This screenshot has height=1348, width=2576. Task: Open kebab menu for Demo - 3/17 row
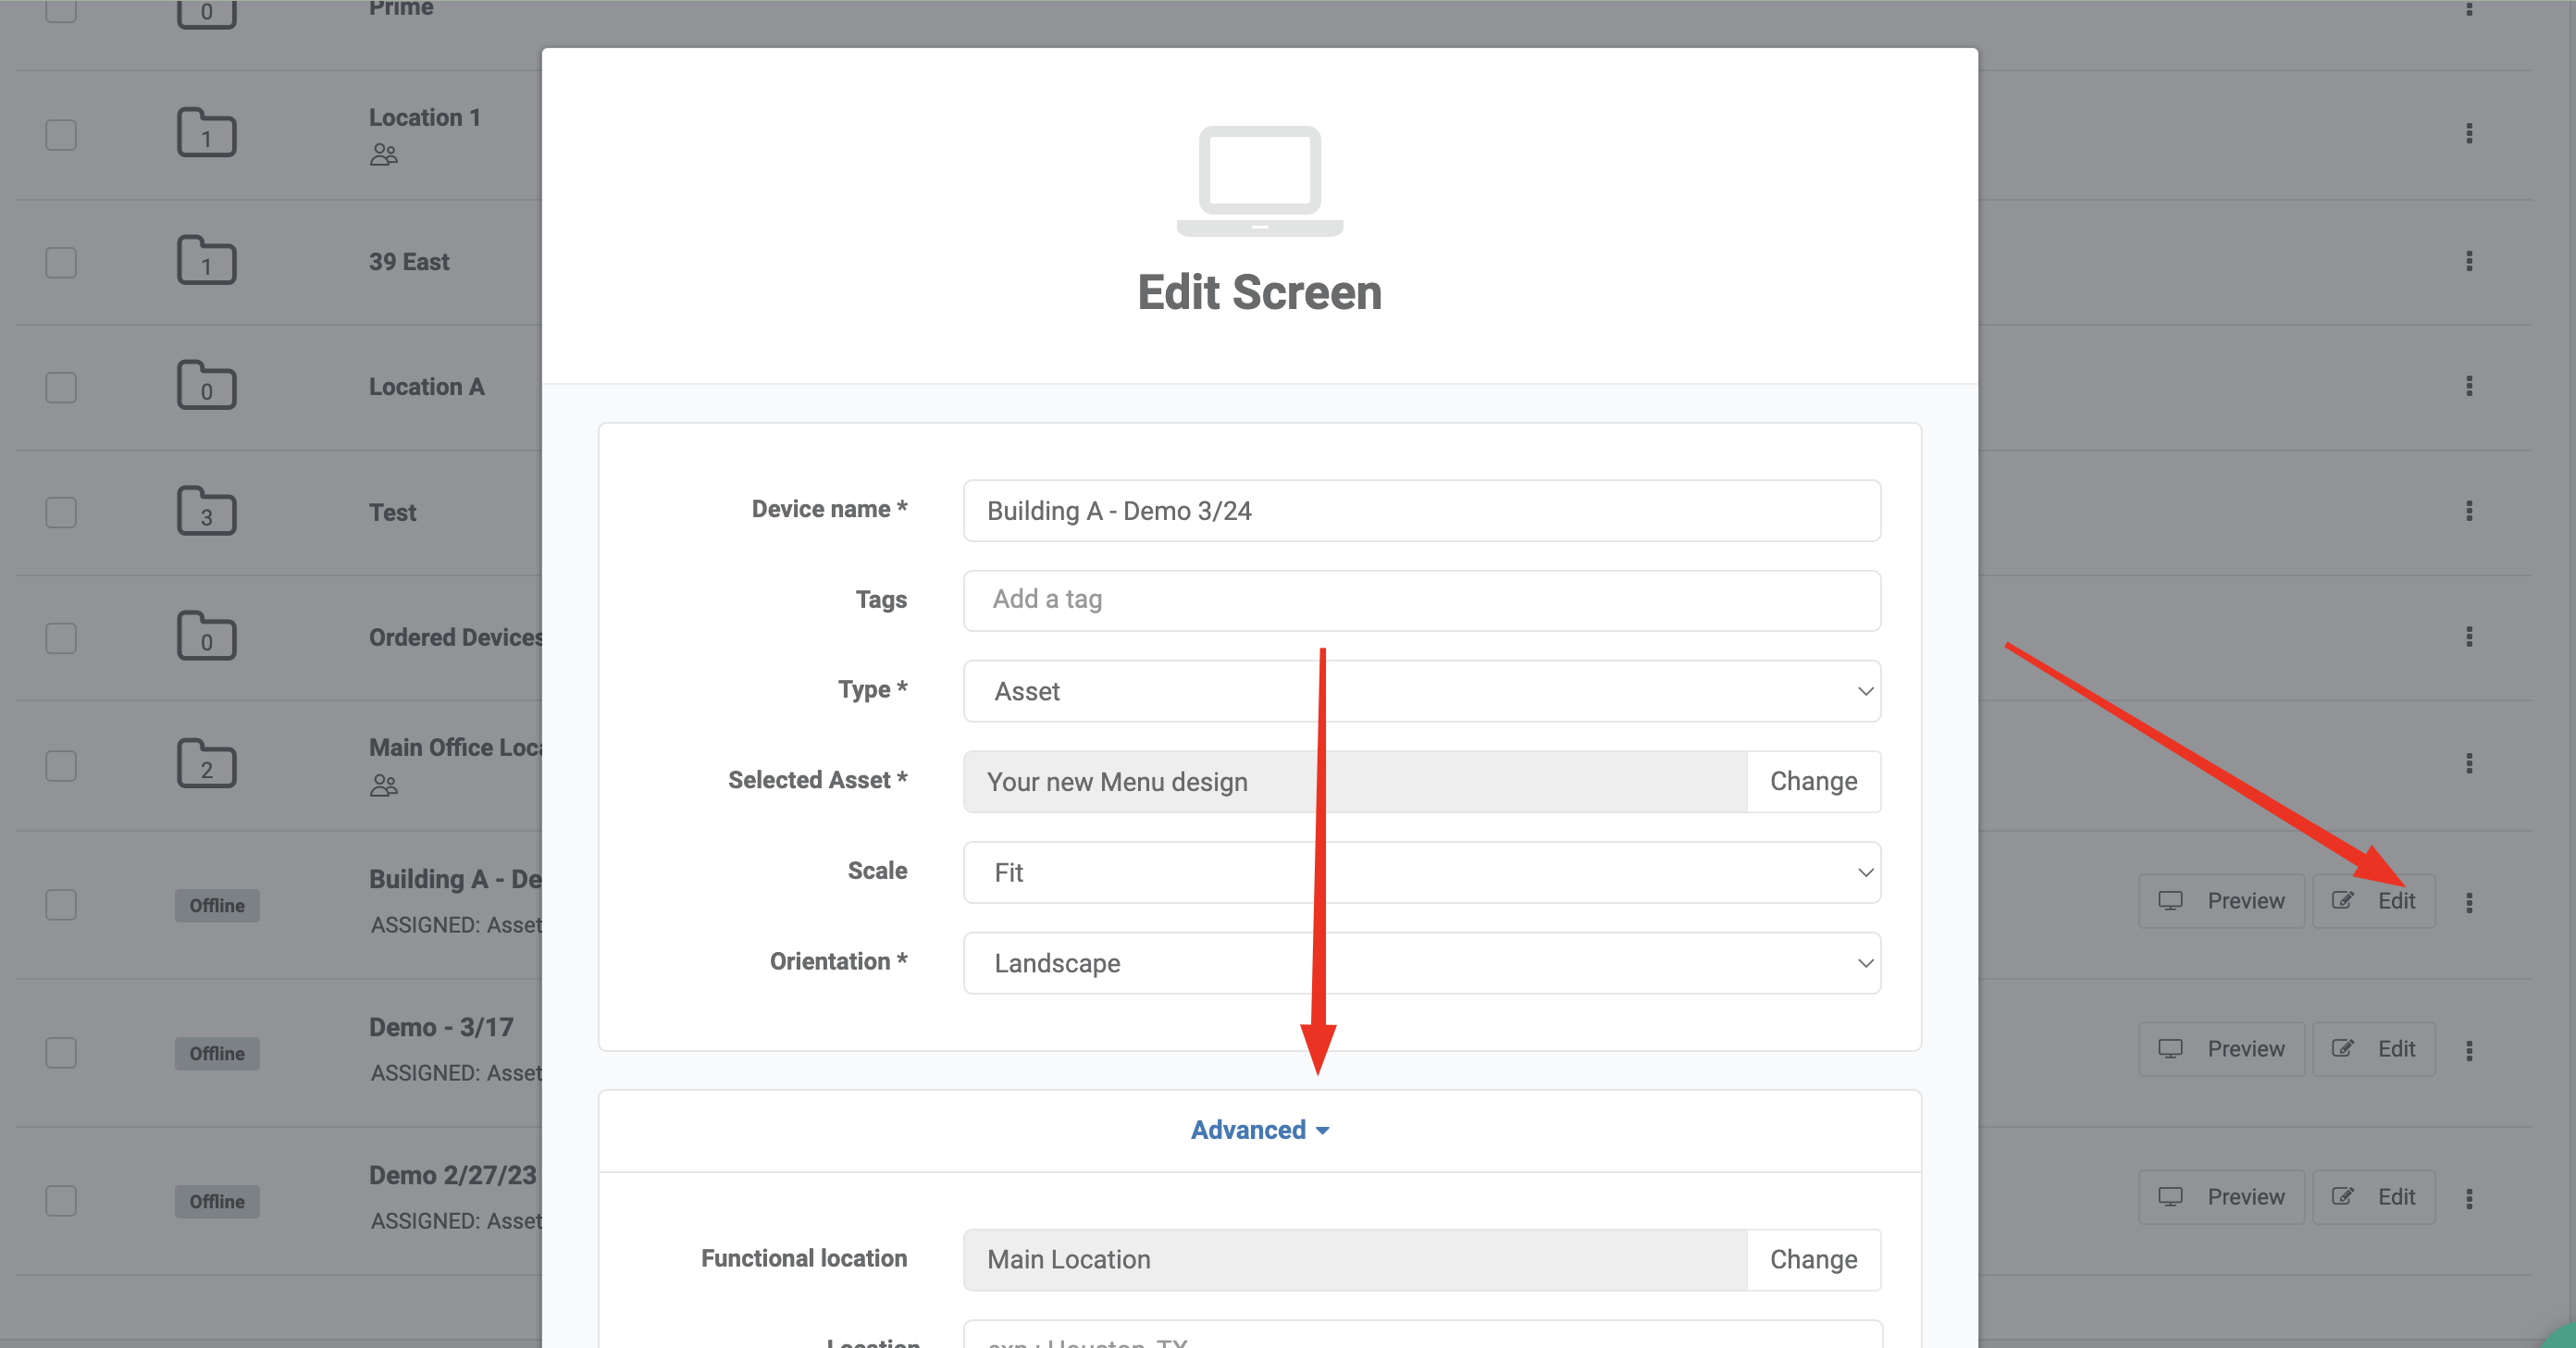tap(2469, 1050)
